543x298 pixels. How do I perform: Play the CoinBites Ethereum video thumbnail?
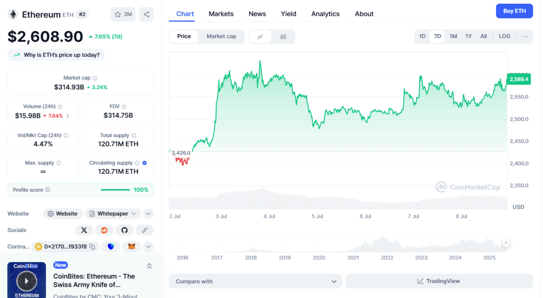27,280
